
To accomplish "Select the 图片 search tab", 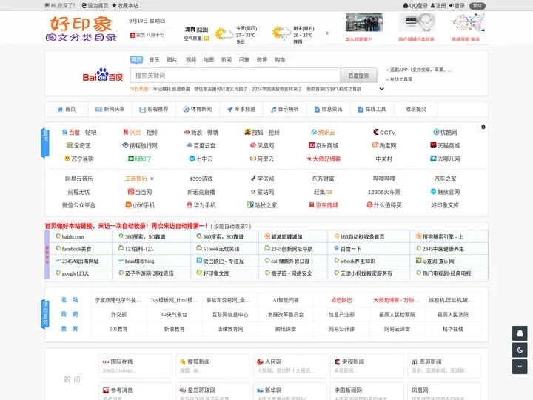I will pyautogui.click(x=172, y=60).
